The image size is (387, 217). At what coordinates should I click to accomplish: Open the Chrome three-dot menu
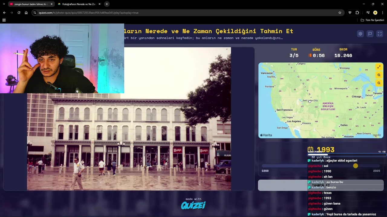[x=383, y=13]
